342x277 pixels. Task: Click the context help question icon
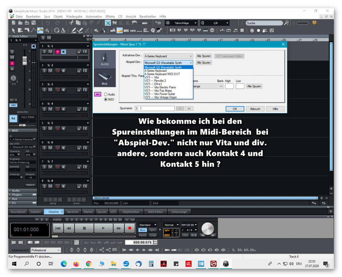pos(314,23)
